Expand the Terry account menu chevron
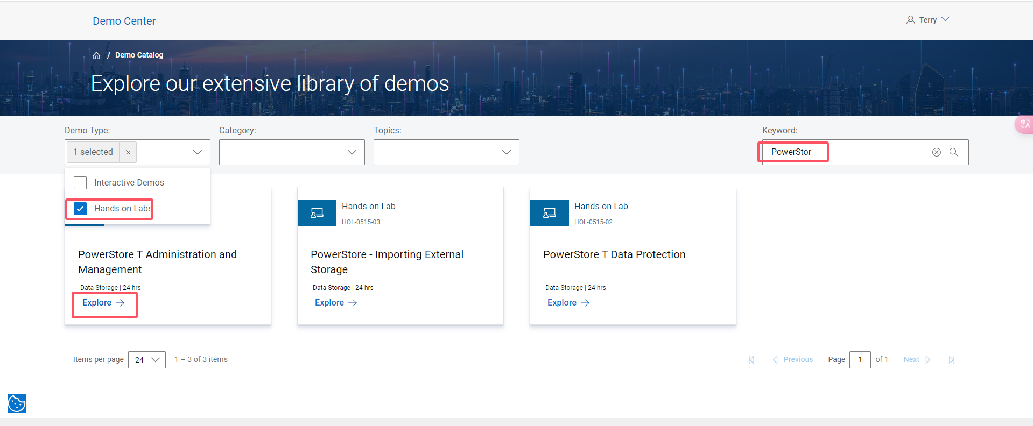Image resolution: width=1033 pixels, height=426 pixels. pyautogui.click(x=945, y=19)
